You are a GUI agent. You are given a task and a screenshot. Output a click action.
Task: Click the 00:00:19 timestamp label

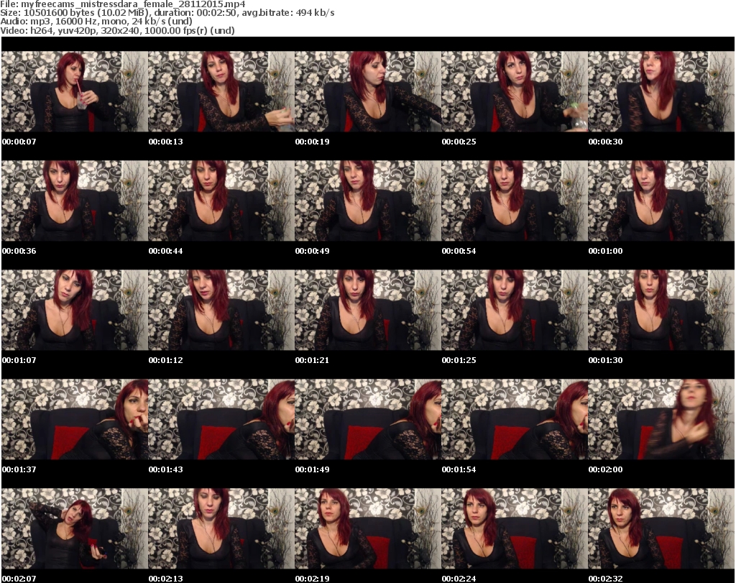pyautogui.click(x=312, y=142)
